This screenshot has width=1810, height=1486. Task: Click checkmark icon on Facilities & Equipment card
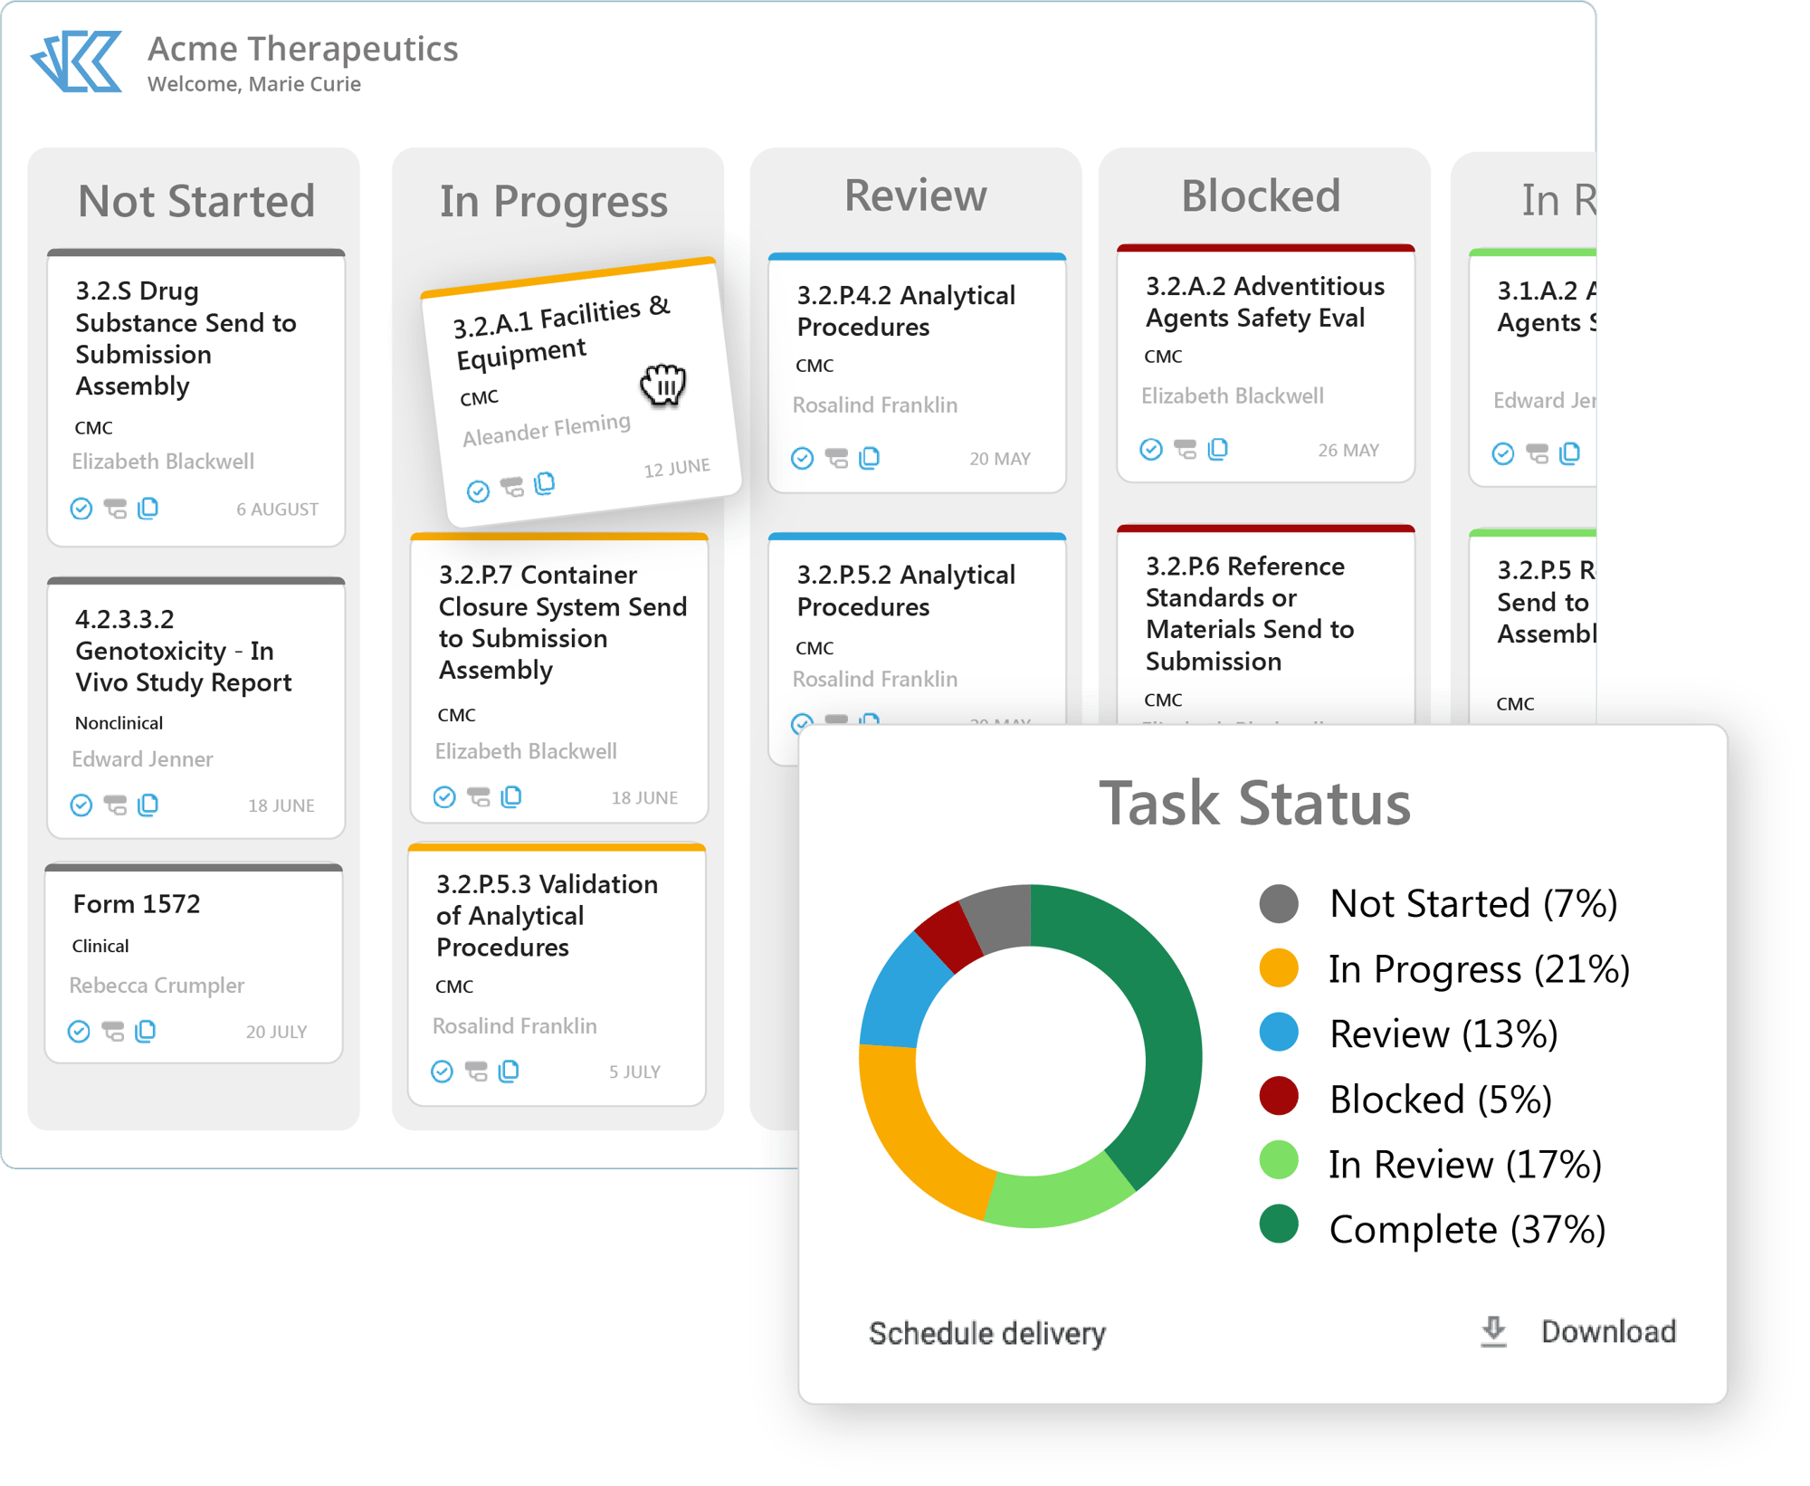478,491
